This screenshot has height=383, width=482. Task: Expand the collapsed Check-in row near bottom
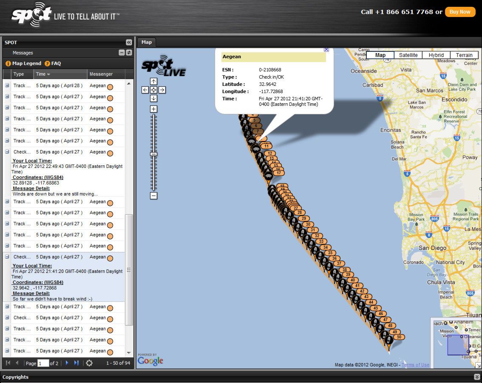pyautogui.click(x=7, y=318)
